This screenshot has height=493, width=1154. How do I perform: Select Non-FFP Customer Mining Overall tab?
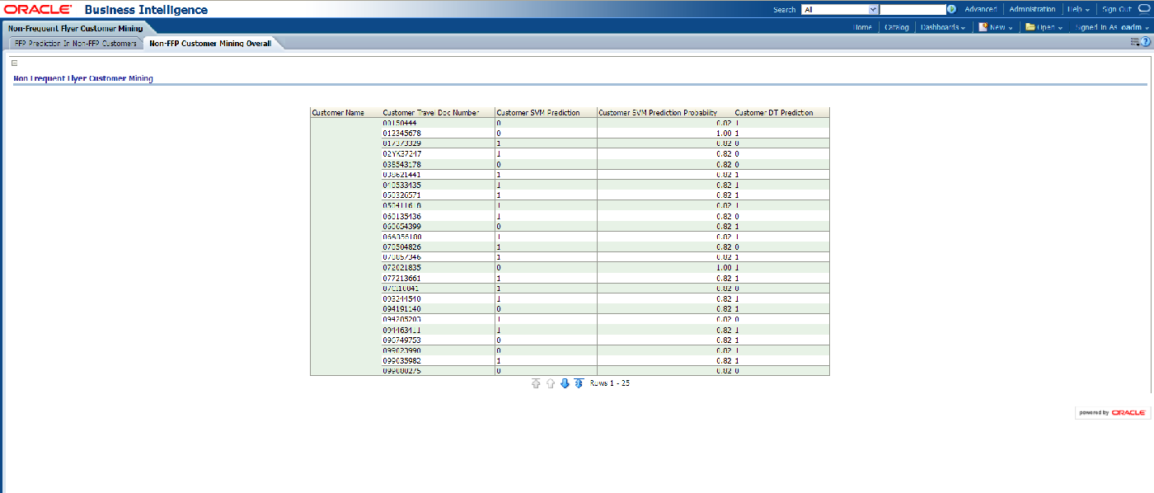click(x=210, y=43)
